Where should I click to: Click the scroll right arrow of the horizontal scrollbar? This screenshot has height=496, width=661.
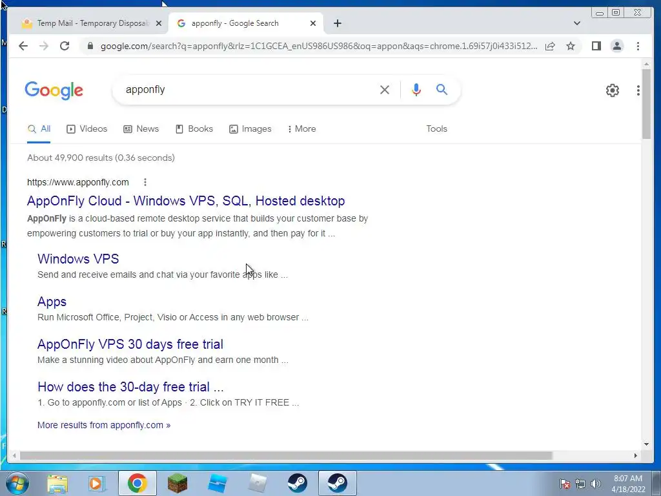[x=636, y=455]
